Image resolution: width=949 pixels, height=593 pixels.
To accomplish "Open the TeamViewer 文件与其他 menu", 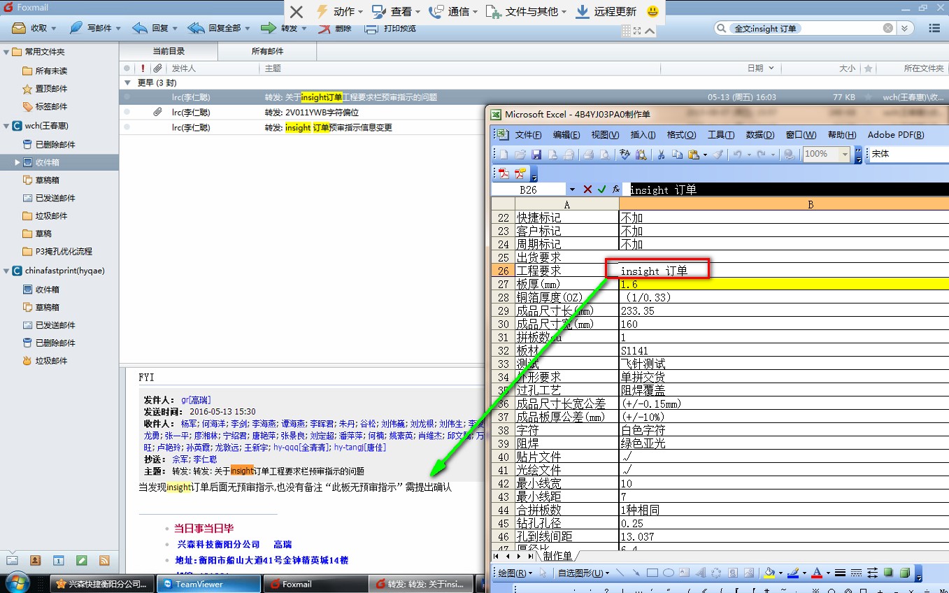I will 527,12.
